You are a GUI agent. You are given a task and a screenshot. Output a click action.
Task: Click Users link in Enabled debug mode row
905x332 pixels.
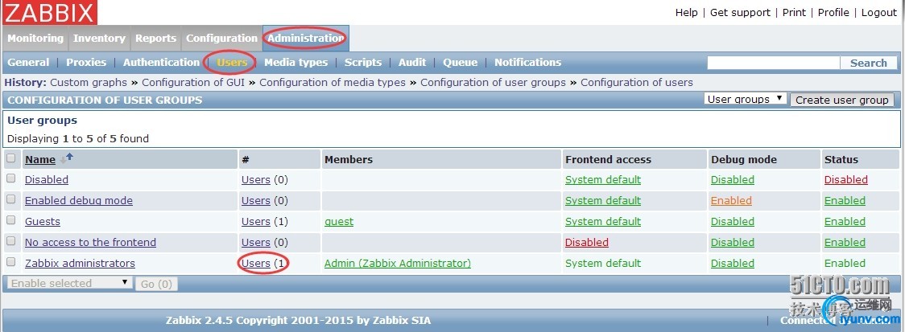pyautogui.click(x=256, y=201)
